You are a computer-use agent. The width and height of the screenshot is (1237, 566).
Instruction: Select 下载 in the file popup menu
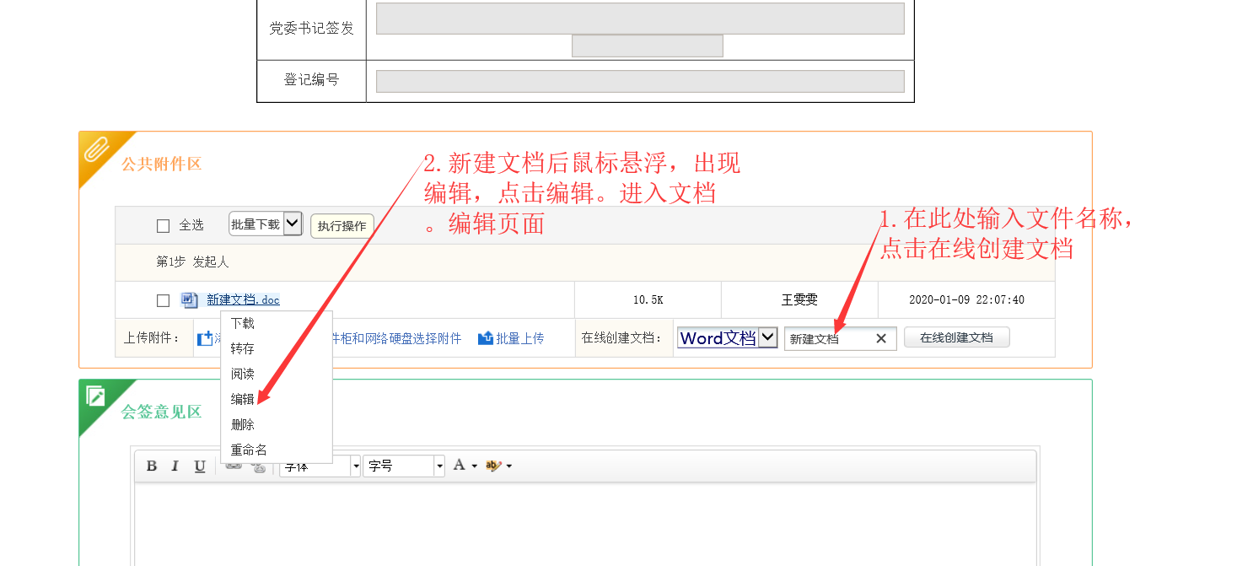point(243,323)
